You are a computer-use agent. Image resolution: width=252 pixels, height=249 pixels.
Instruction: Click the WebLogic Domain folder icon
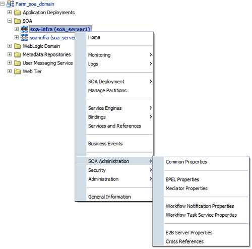point(17,46)
